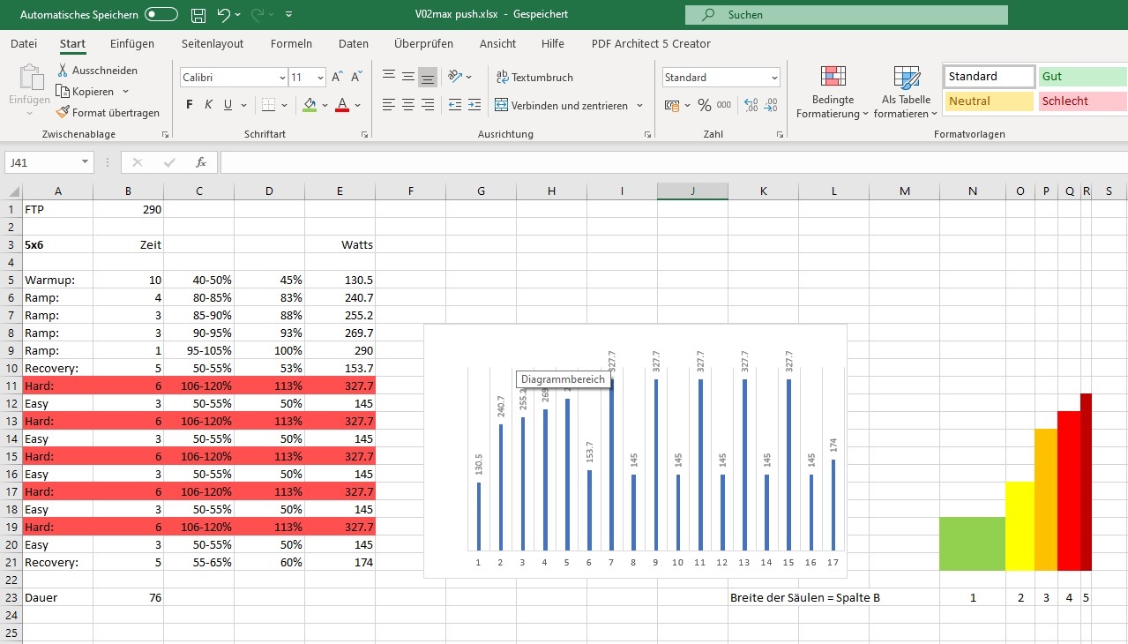
Task: Toggle Automatisches Speichern switch
Action: click(161, 15)
